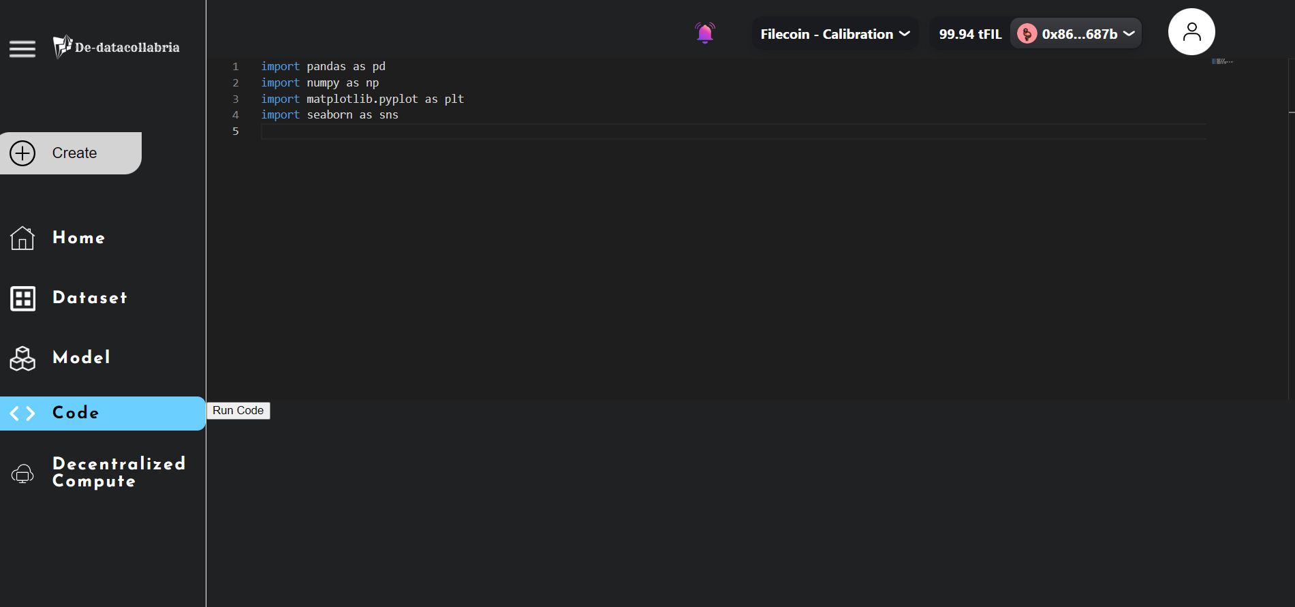Open notifications bell icon
This screenshot has height=607, width=1295.
(705, 33)
